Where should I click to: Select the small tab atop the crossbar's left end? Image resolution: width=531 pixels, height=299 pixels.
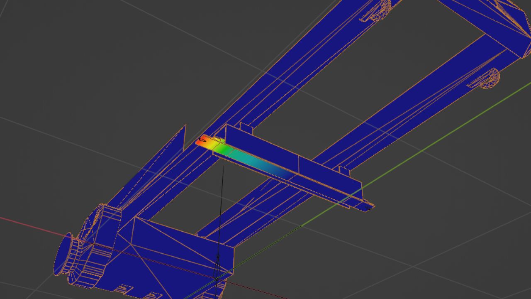coord(245,127)
